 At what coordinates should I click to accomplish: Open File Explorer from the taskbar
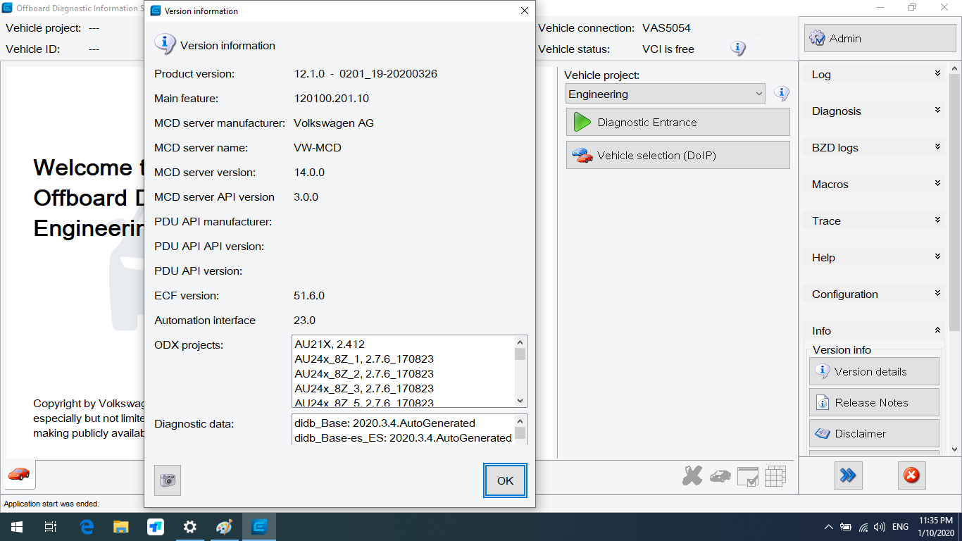[x=121, y=527]
